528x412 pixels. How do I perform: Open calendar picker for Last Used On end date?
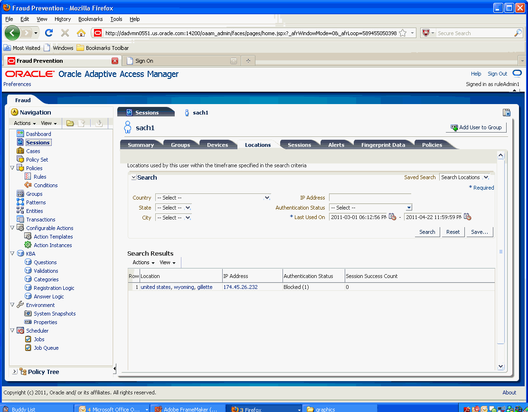point(467,217)
